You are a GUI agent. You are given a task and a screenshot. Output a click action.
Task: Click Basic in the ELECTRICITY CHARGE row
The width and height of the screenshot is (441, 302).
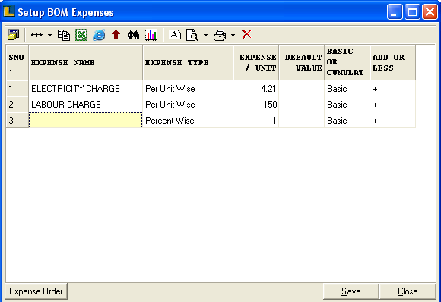point(347,89)
